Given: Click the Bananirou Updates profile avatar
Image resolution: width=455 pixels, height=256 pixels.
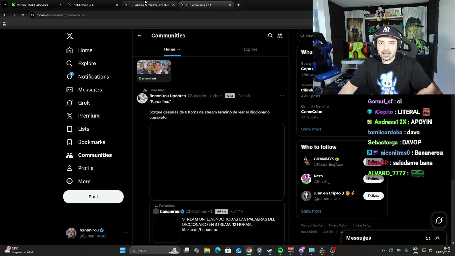Looking at the screenshot, I should (x=142, y=98).
